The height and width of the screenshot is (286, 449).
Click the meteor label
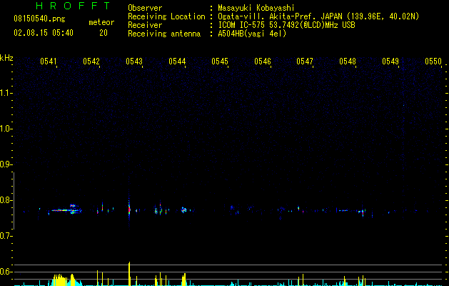click(101, 22)
